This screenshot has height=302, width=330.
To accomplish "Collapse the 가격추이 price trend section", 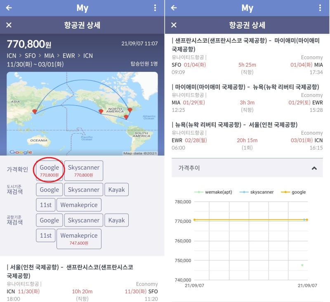I will pos(314,168).
